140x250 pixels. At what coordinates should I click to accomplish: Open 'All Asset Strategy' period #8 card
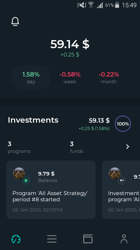(51, 190)
